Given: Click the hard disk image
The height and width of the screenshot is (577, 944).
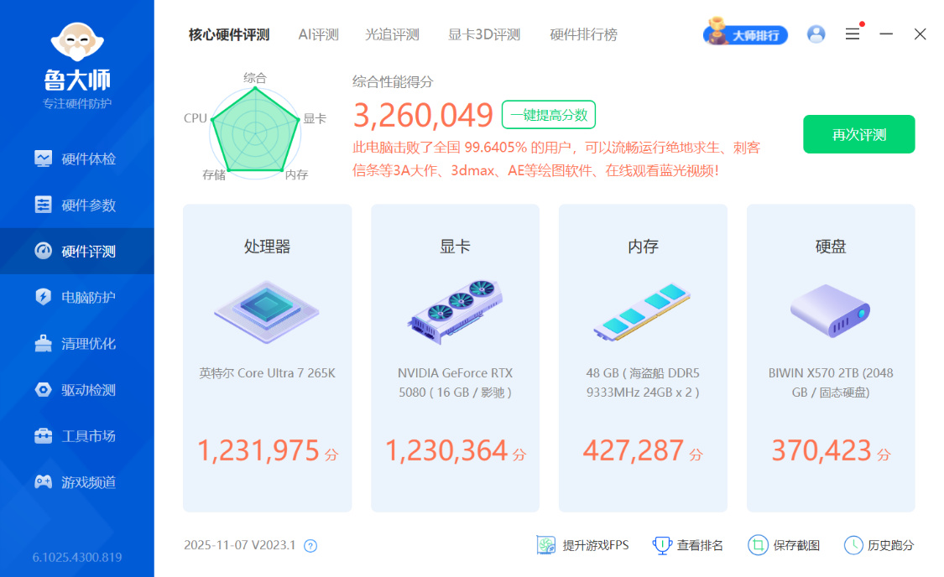Looking at the screenshot, I should (830, 310).
